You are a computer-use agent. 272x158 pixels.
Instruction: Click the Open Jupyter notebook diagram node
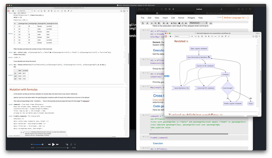pyautogui.click(x=199, y=49)
